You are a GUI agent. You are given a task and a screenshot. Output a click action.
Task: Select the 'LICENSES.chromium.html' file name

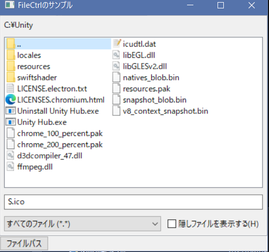pos(61,100)
